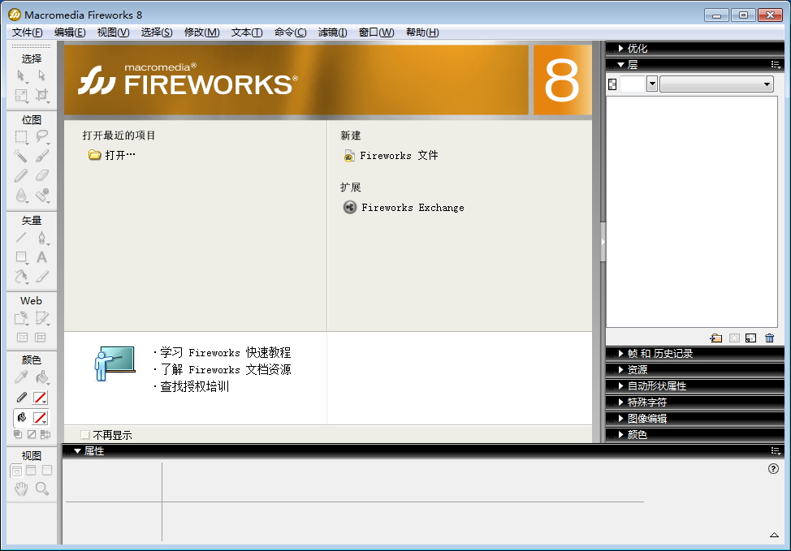Expand the 优化 panel
The image size is (791, 551).
621,49
